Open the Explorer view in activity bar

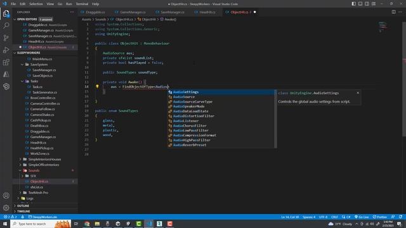(6, 13)
